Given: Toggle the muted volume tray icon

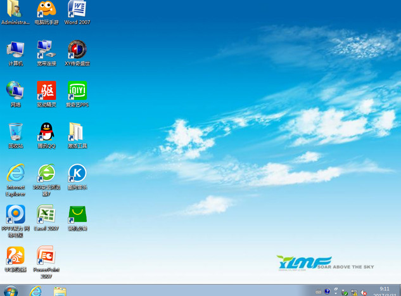Looking at the screenshot, I should pyautogui.click(x=364, y=292).
